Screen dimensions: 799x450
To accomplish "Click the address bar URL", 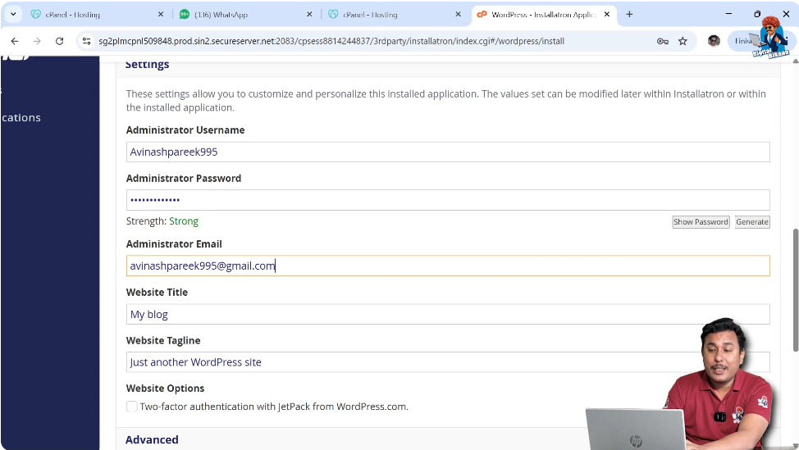I will click(331, 41).
